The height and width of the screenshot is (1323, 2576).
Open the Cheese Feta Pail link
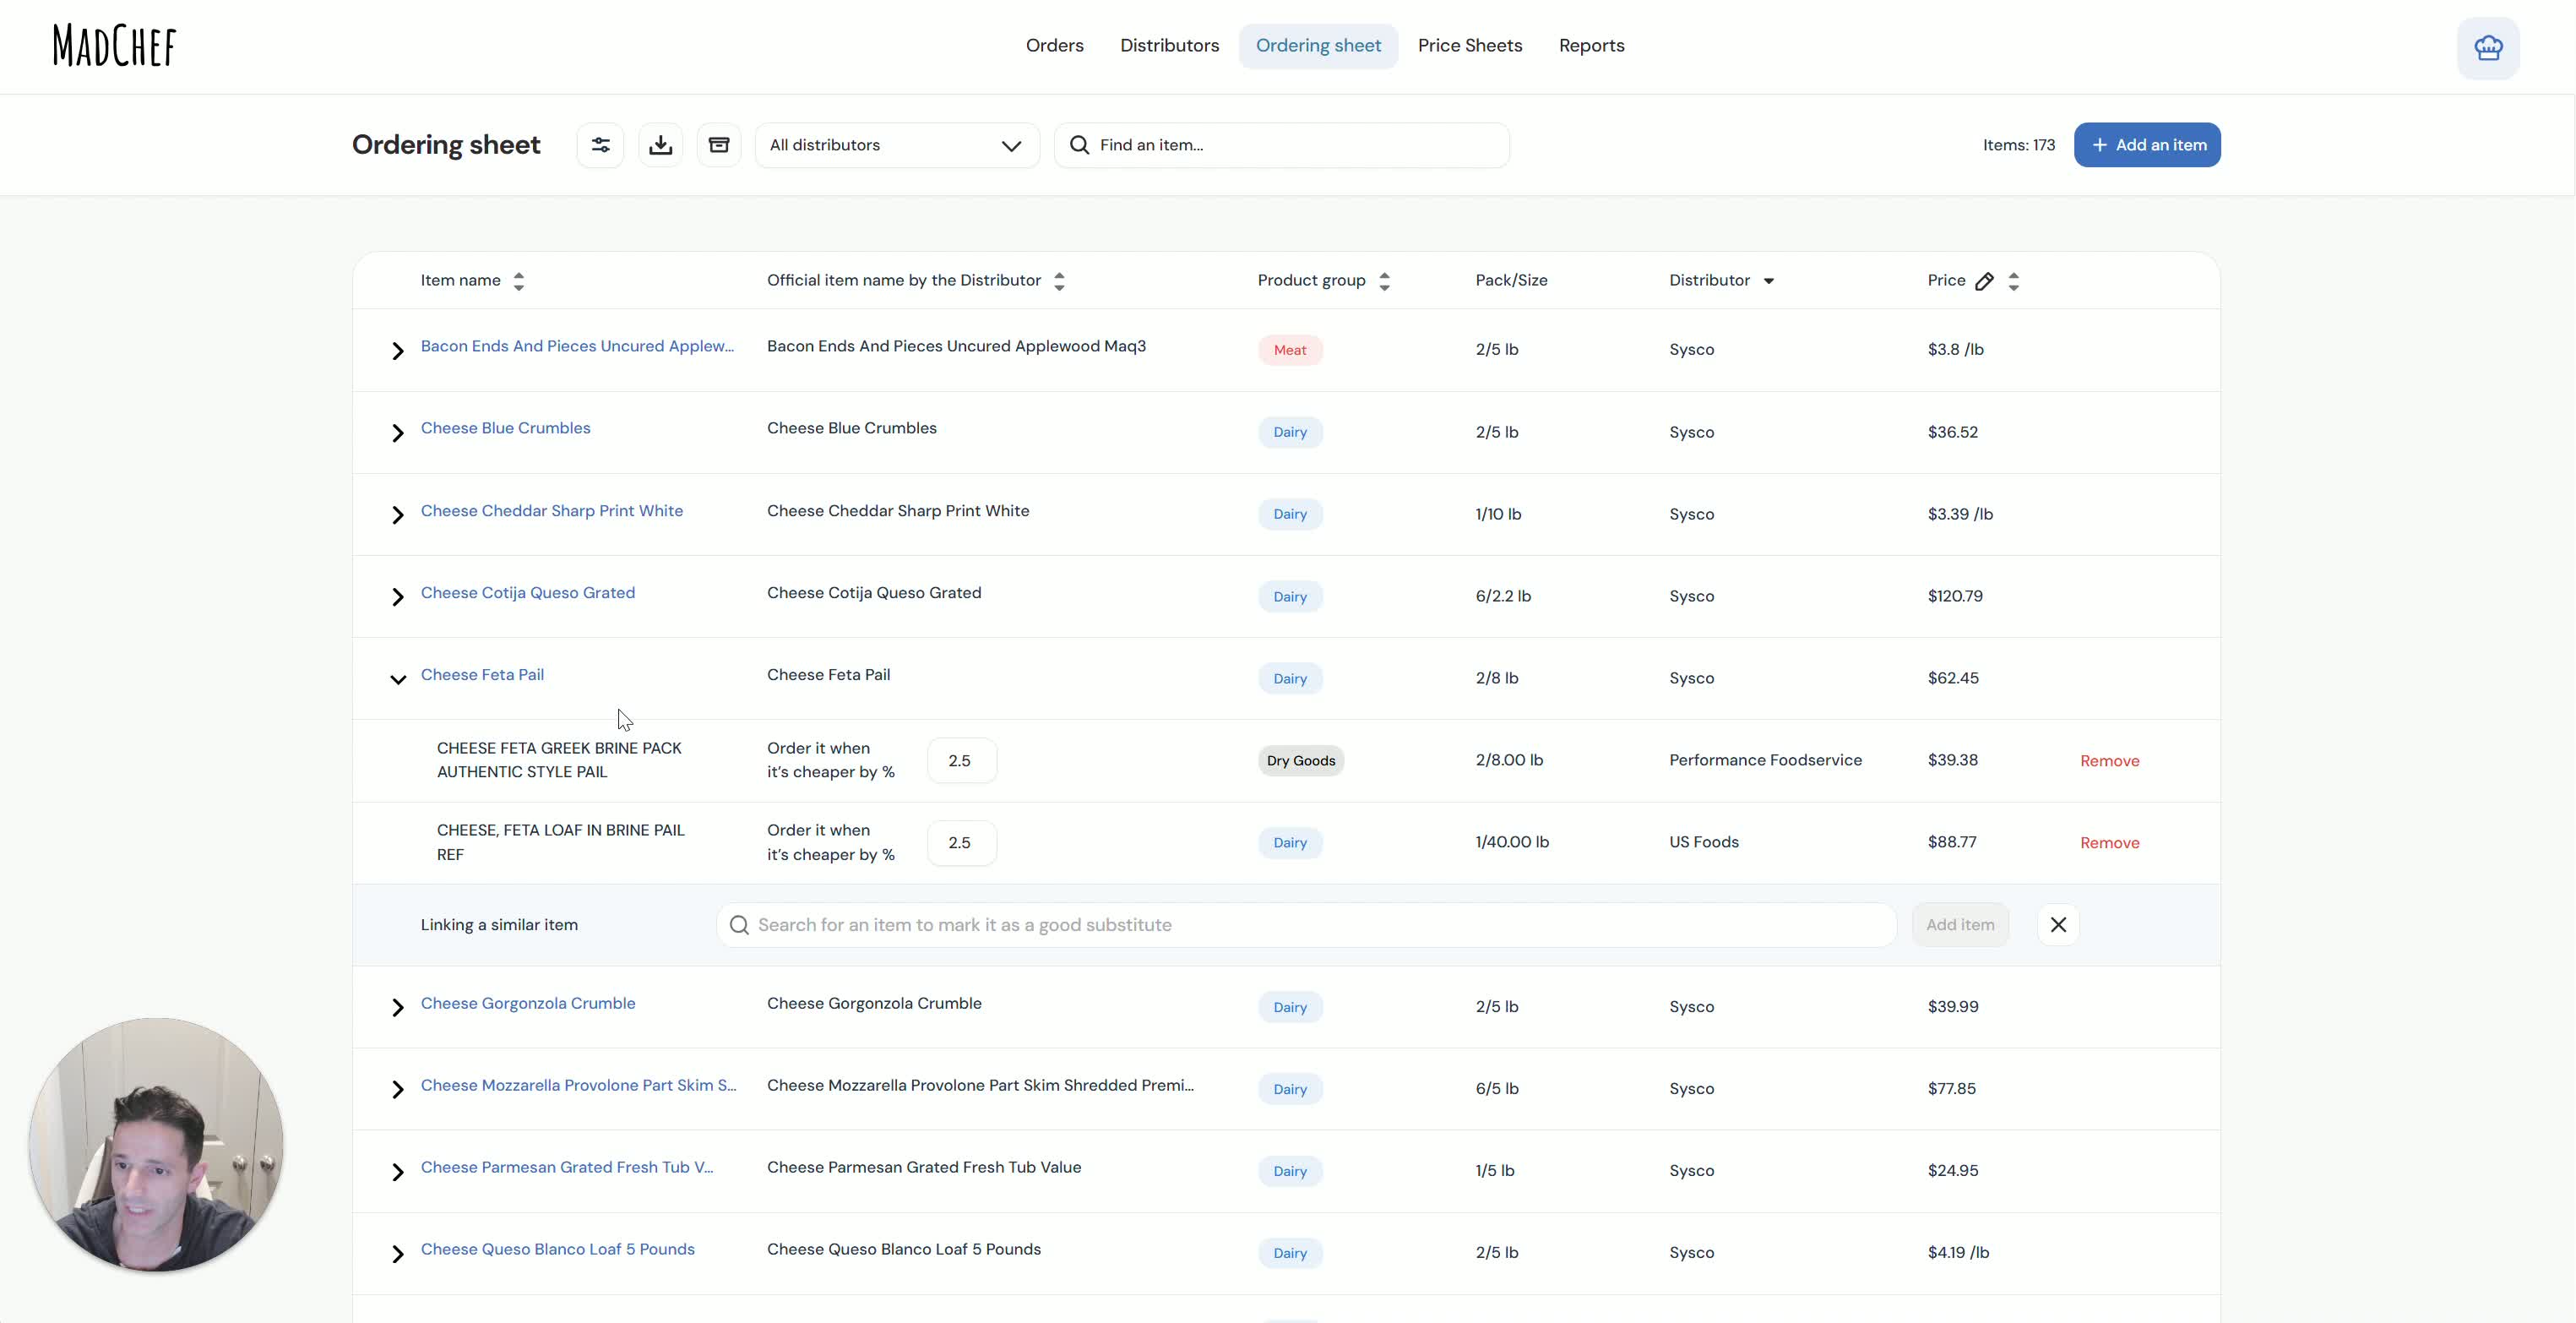point(482,675)
